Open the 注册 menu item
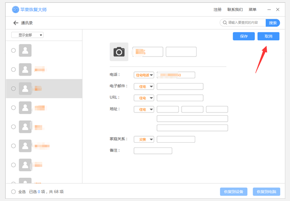The width and height of the screenshot is (290, 201). 218,9
